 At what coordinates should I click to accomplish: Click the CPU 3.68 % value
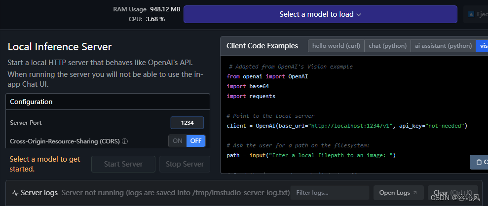click(x=155, y=19)
